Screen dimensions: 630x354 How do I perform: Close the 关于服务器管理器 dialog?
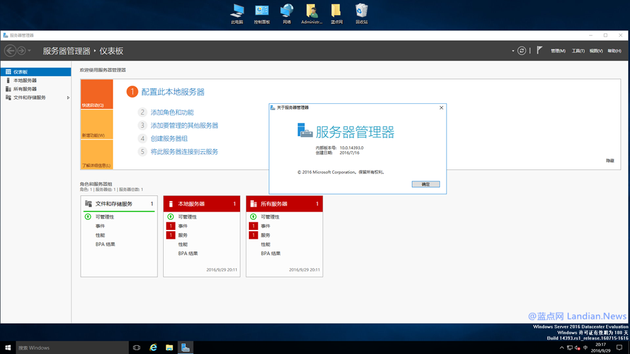pyautogui.click(x=441, y=108)
